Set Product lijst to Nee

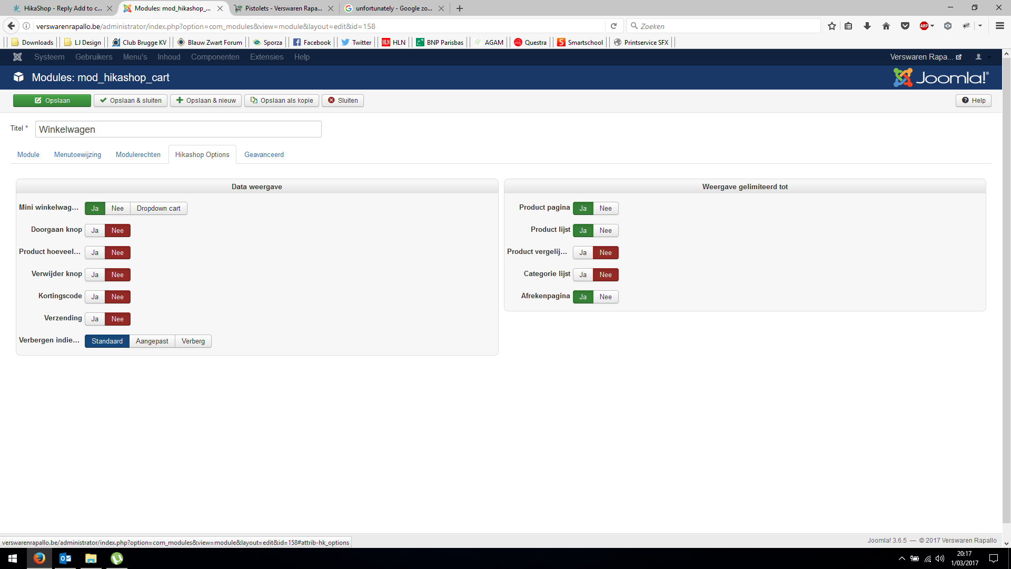tap(606, 230)
